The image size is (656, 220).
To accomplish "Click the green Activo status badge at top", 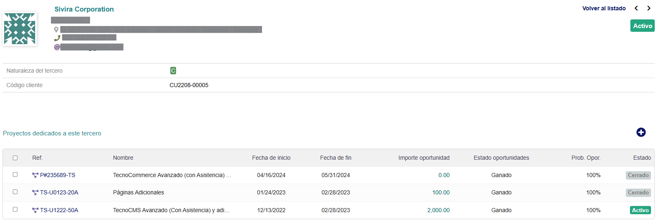I will pos(642,26).
